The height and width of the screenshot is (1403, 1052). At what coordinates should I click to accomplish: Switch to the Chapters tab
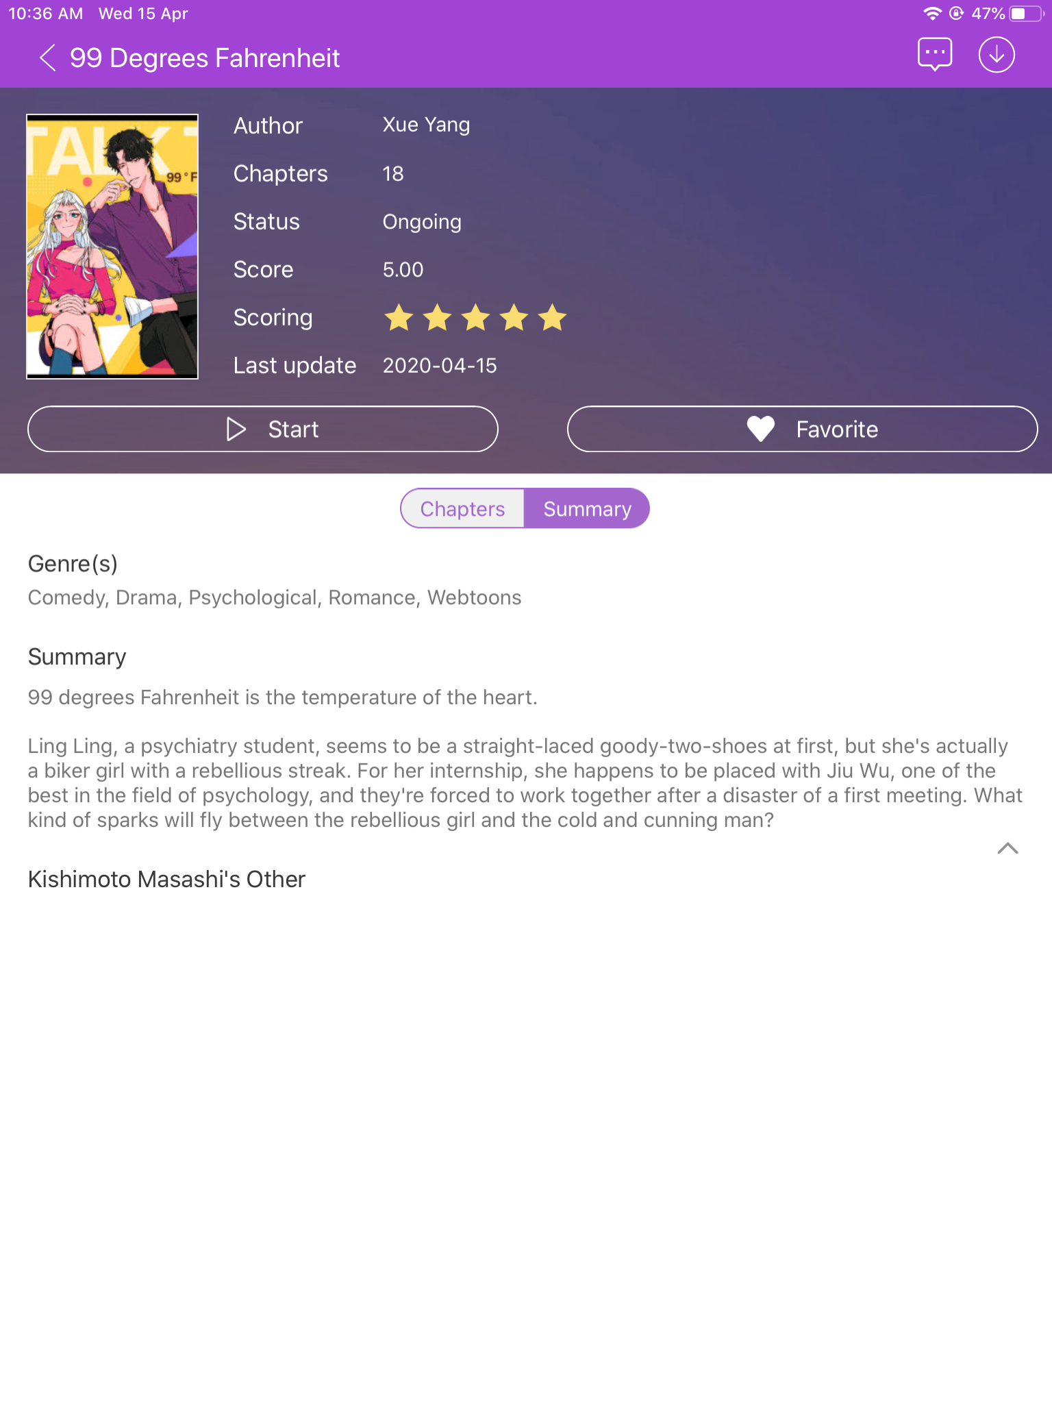462,508
